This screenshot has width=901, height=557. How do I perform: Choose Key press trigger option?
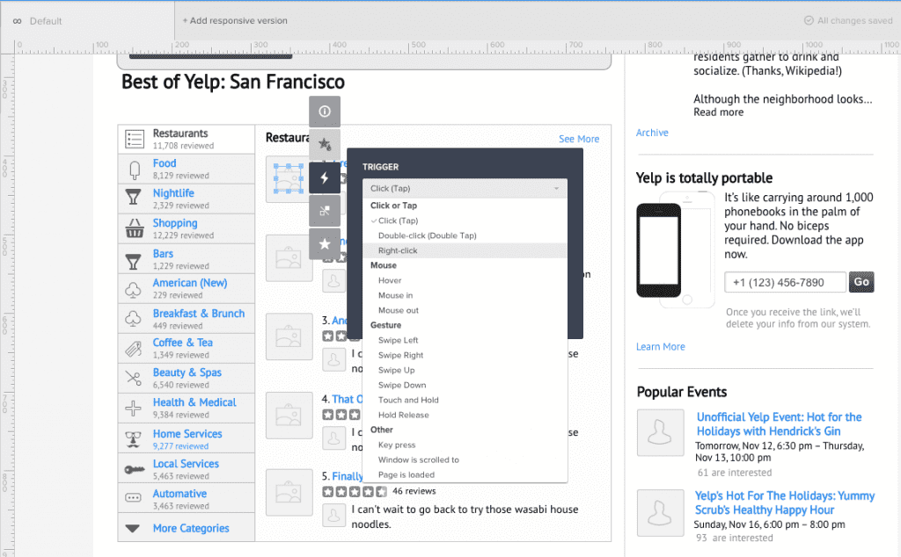coord(465,444)
